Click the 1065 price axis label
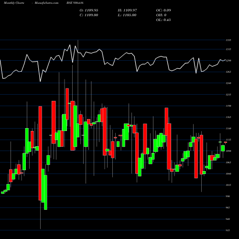Image resolution: width=239 pixels, height=239 pixels. tap(228, 163)
